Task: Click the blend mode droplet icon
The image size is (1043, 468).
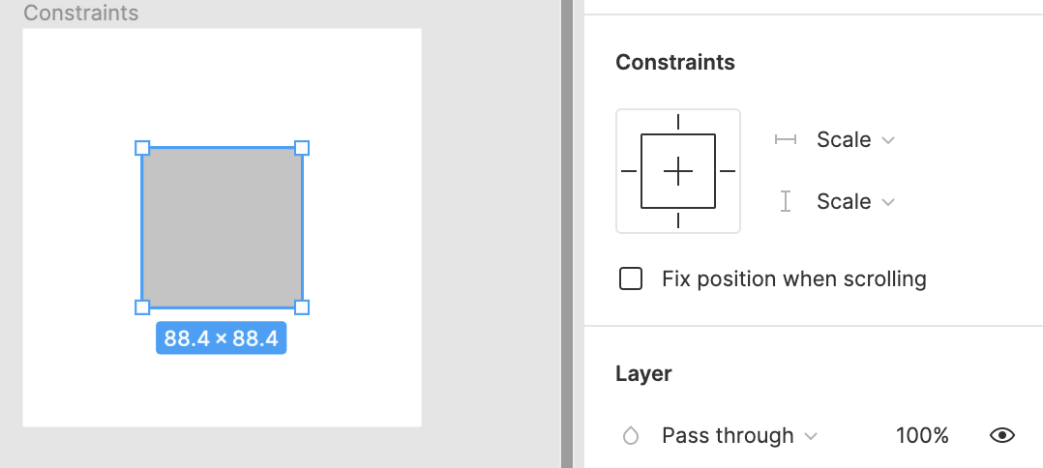Action: click(631, 436)
